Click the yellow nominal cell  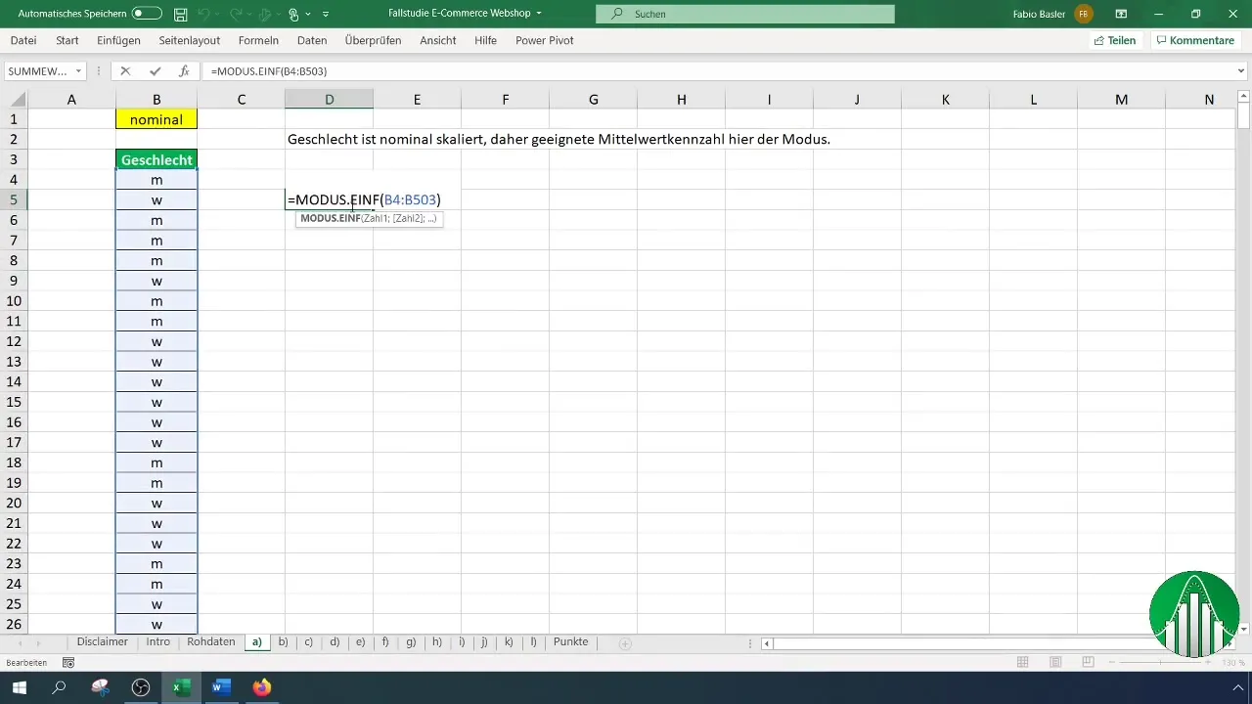point(156,119)
